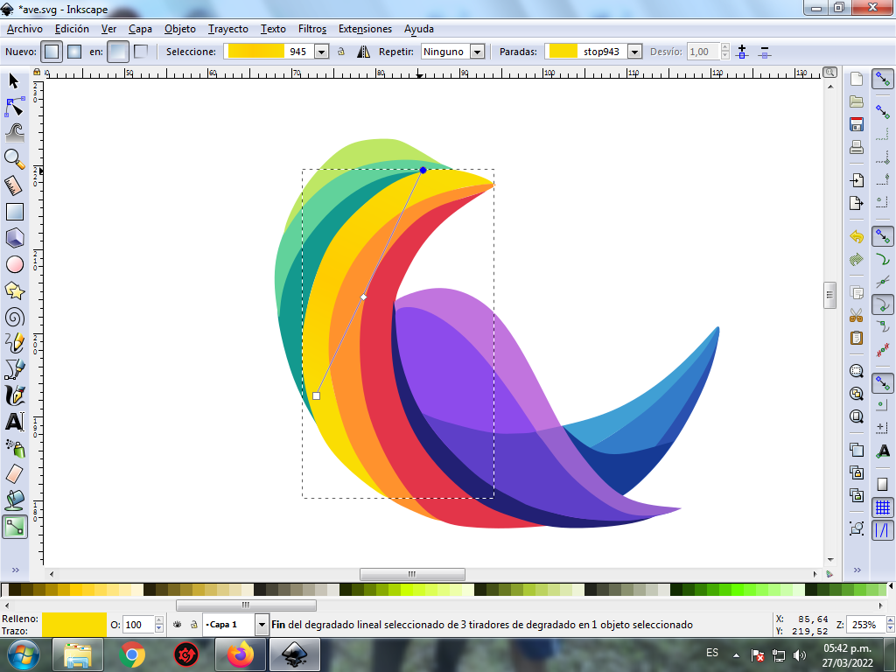Select the Node edit tool

(15, 107)
